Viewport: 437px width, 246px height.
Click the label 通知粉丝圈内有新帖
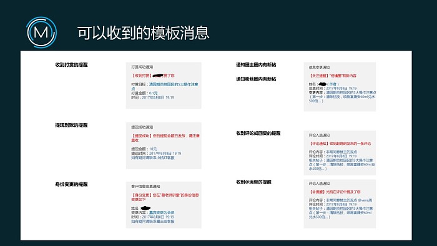[256, 79]
